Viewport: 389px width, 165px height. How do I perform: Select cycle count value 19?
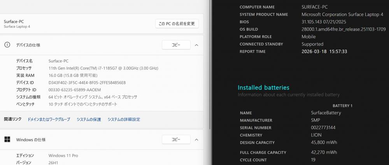[313, 160]
